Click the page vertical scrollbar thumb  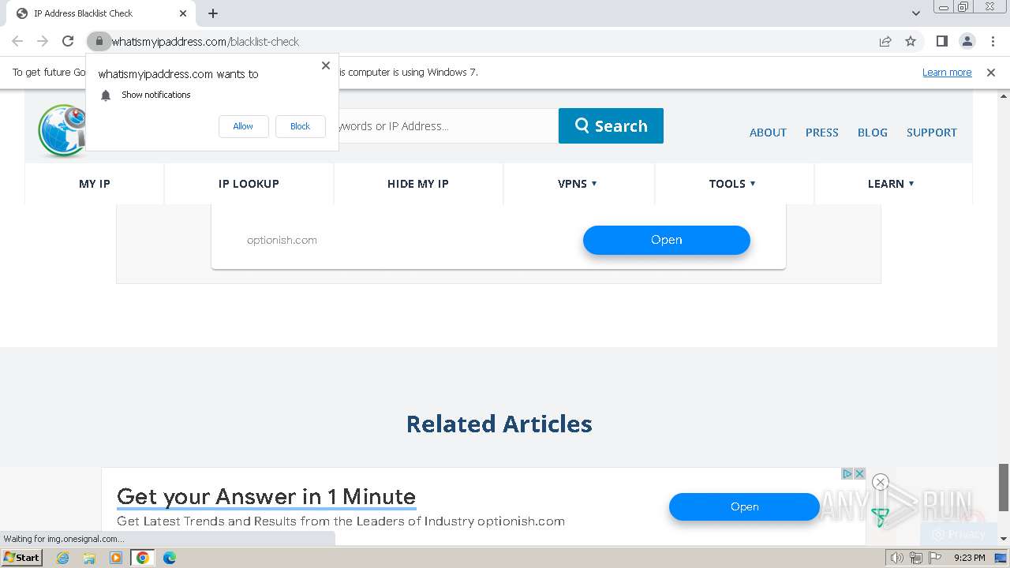click(1004, 488)
